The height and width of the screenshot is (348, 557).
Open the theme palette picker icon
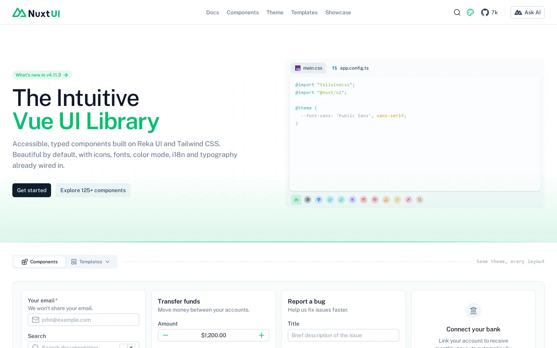(470, 12)
